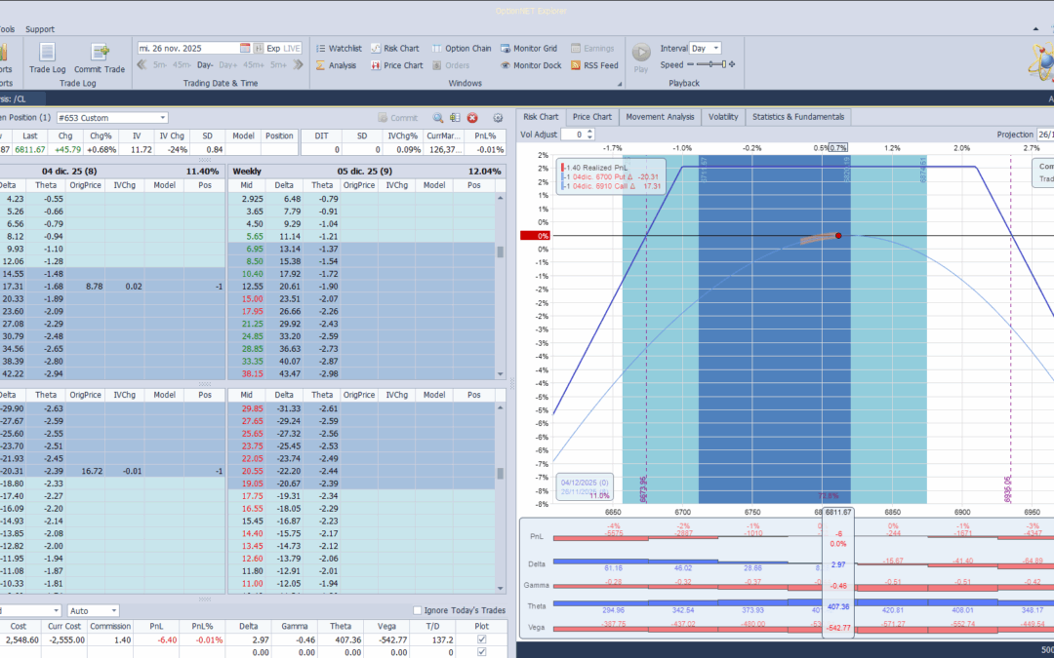Switch to the Price Chart tab
The height and width of the screenshot is (658, 1054).
click(592, 117)
